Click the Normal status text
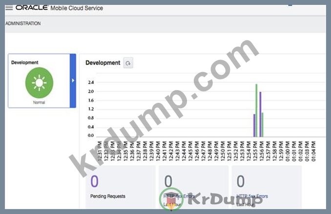 (x=39, y=102)
